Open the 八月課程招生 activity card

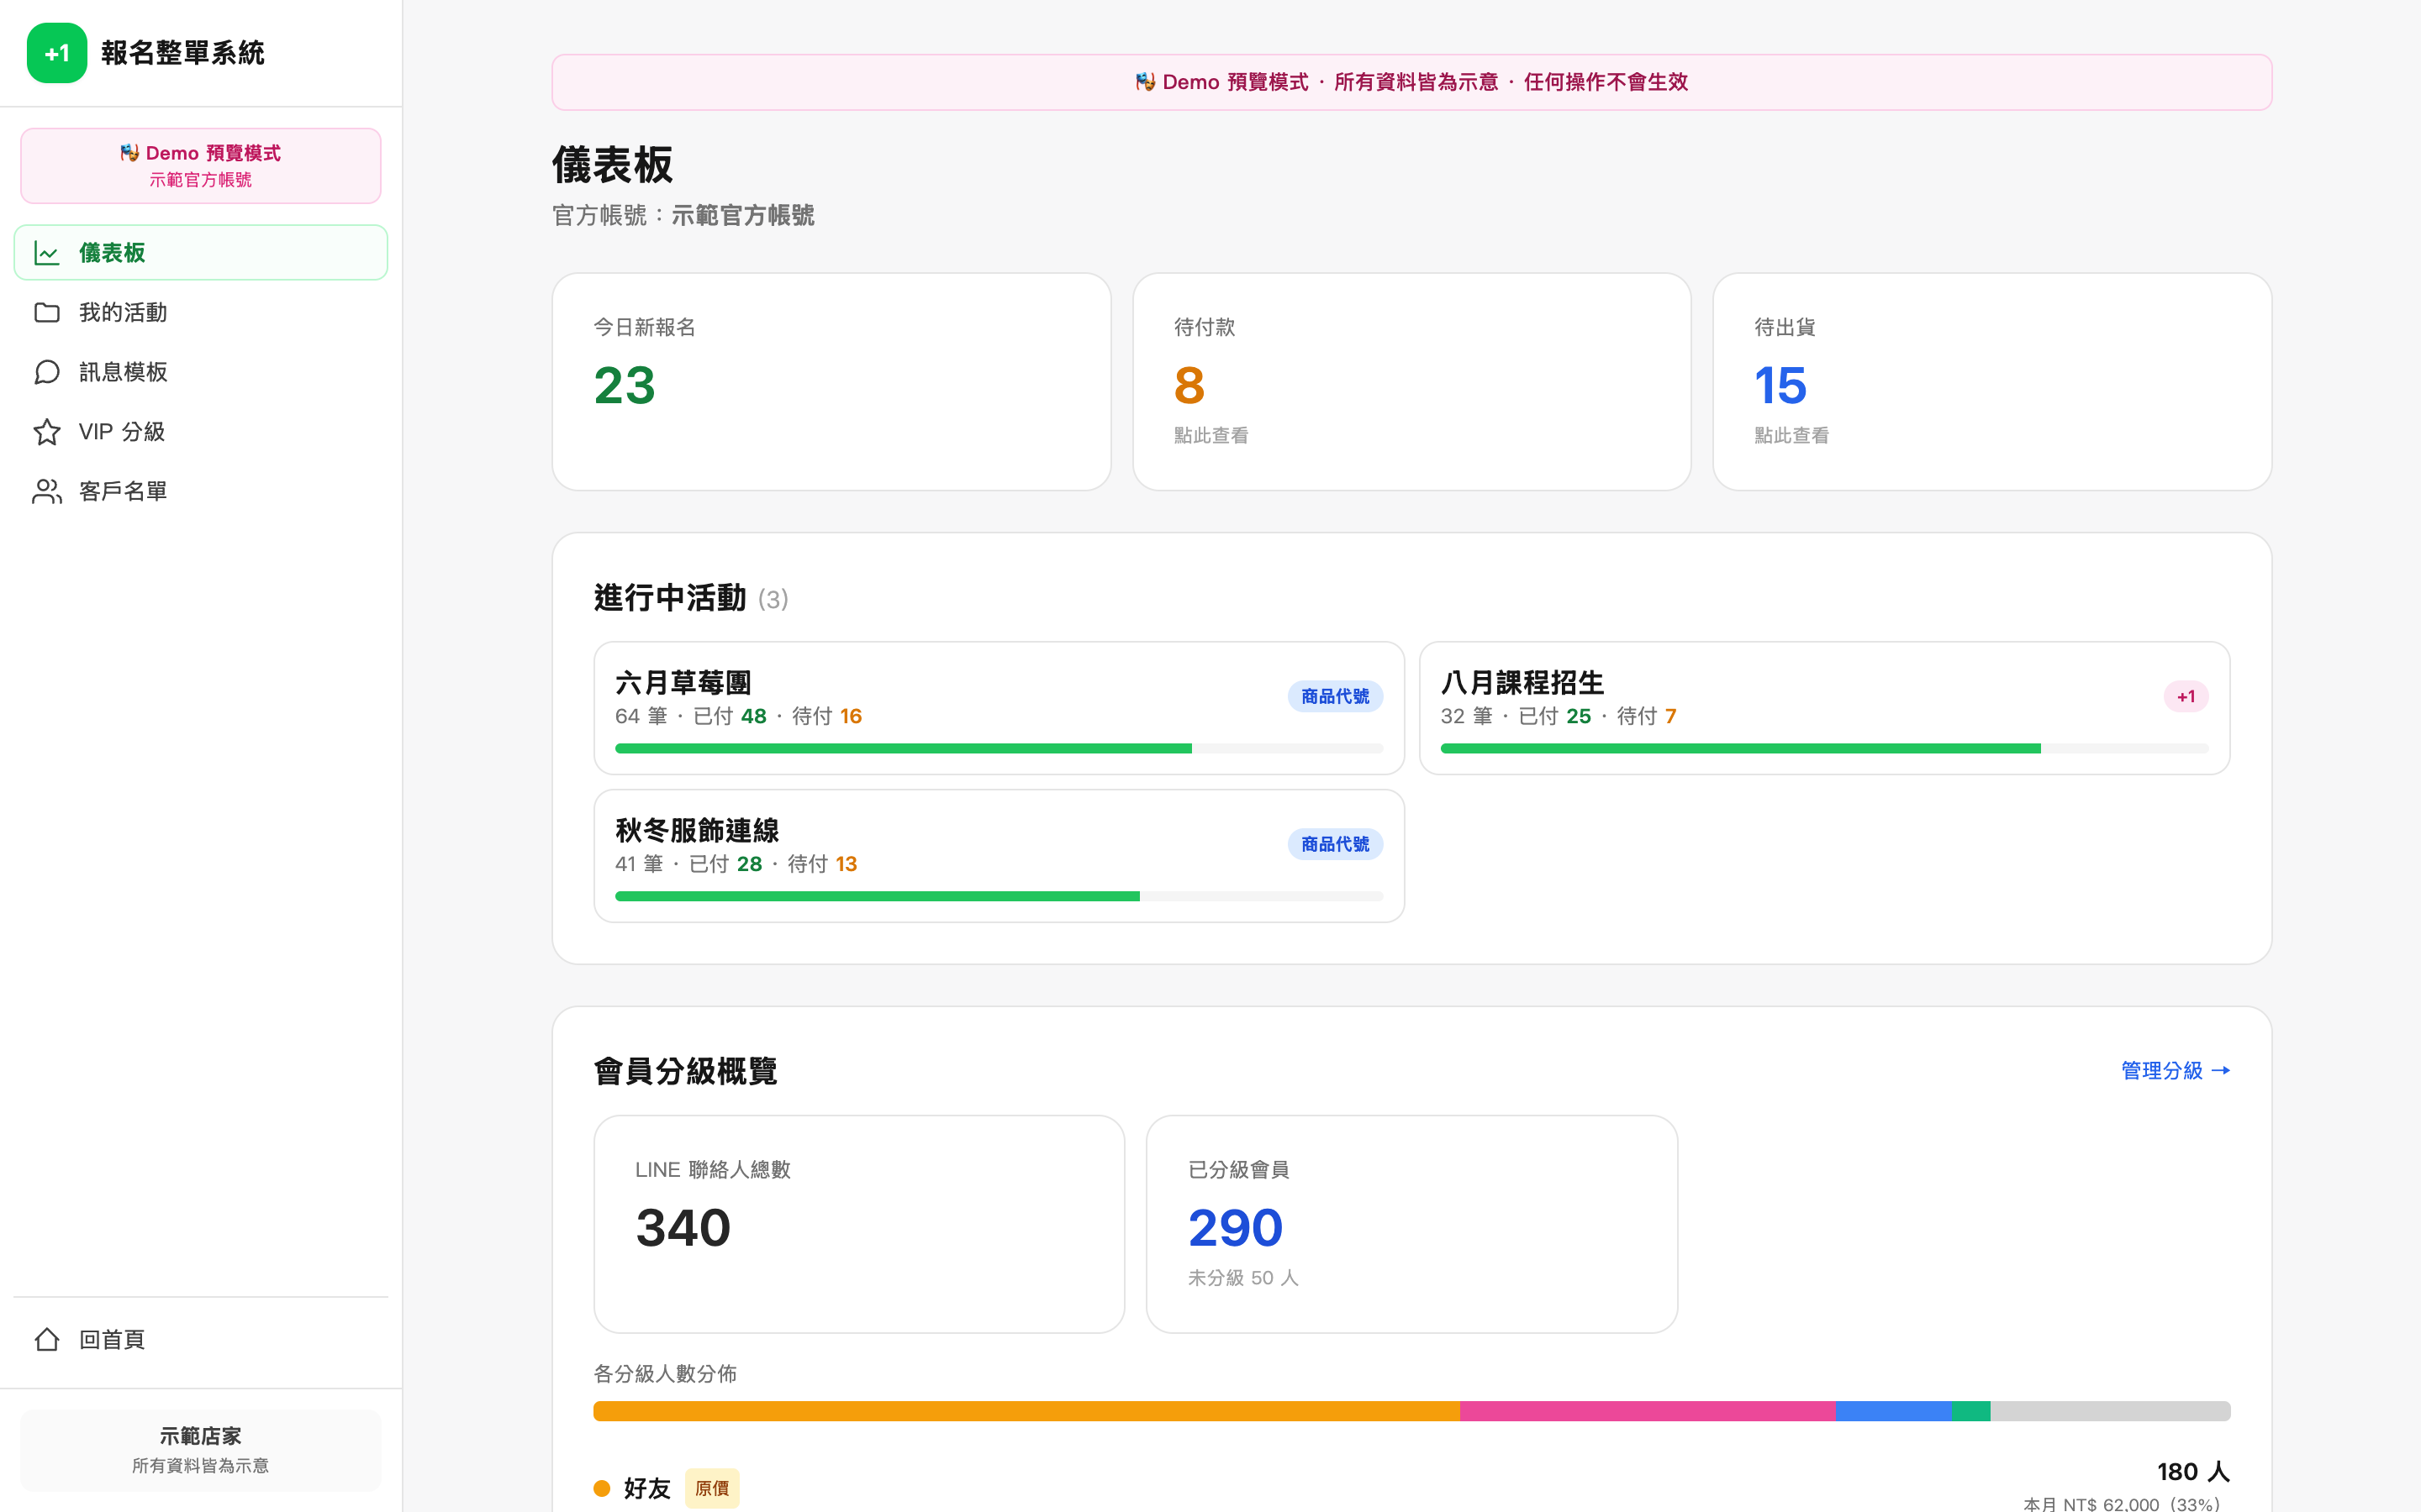pos(1825,708)
